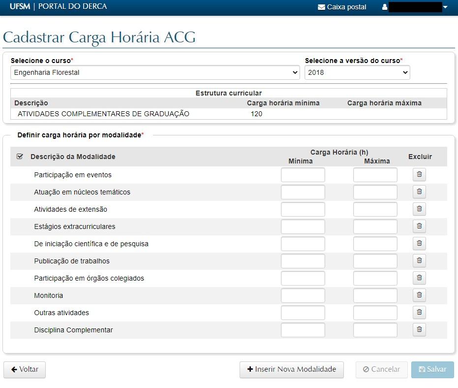Click the Salvar button
Image resolution: width=458 pixels, height=388 pixels.
[x=432, y=369]
